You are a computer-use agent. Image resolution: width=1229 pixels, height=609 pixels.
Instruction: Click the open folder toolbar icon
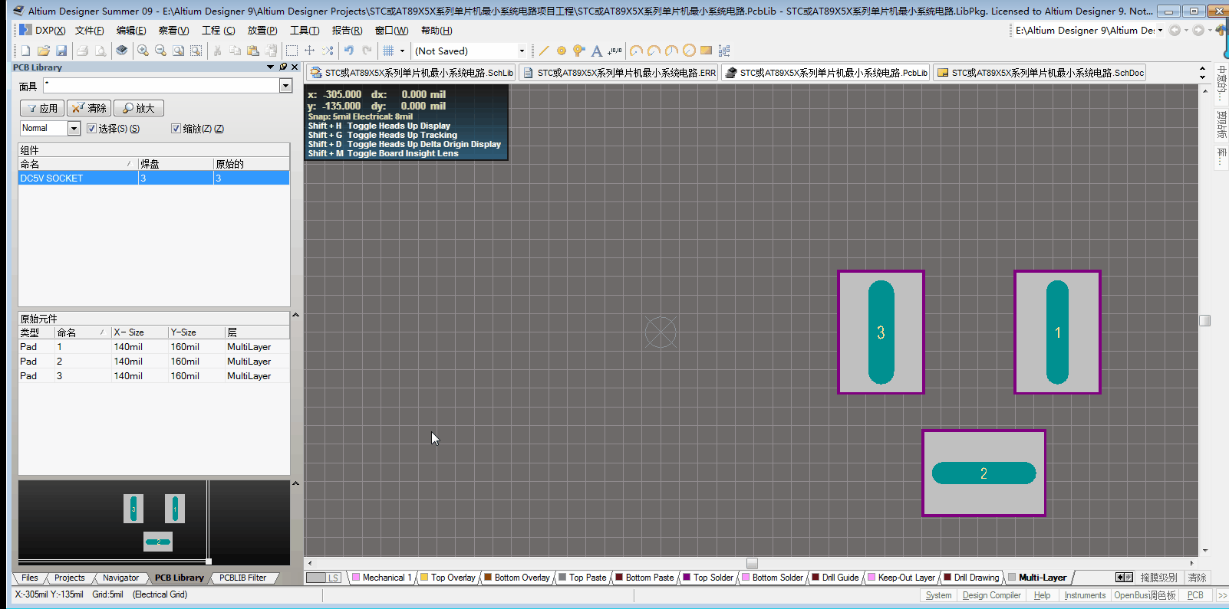[44, 51]
